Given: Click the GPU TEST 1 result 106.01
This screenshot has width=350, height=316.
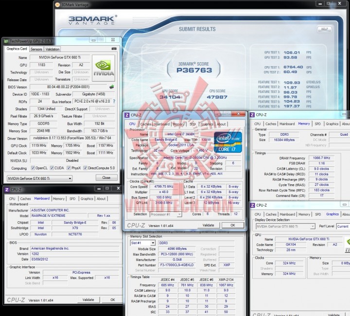Looking at the screenshot, I should coord(292,53).
